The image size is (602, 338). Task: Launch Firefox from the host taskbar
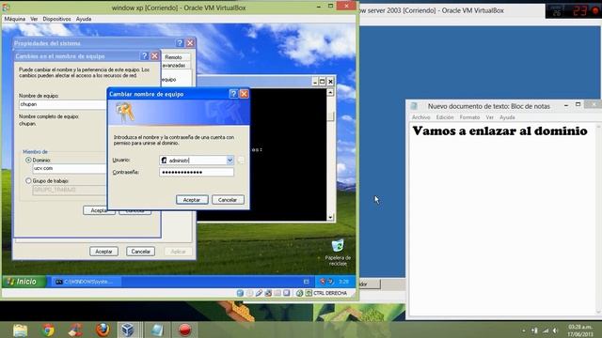click(x=103, y=330)
